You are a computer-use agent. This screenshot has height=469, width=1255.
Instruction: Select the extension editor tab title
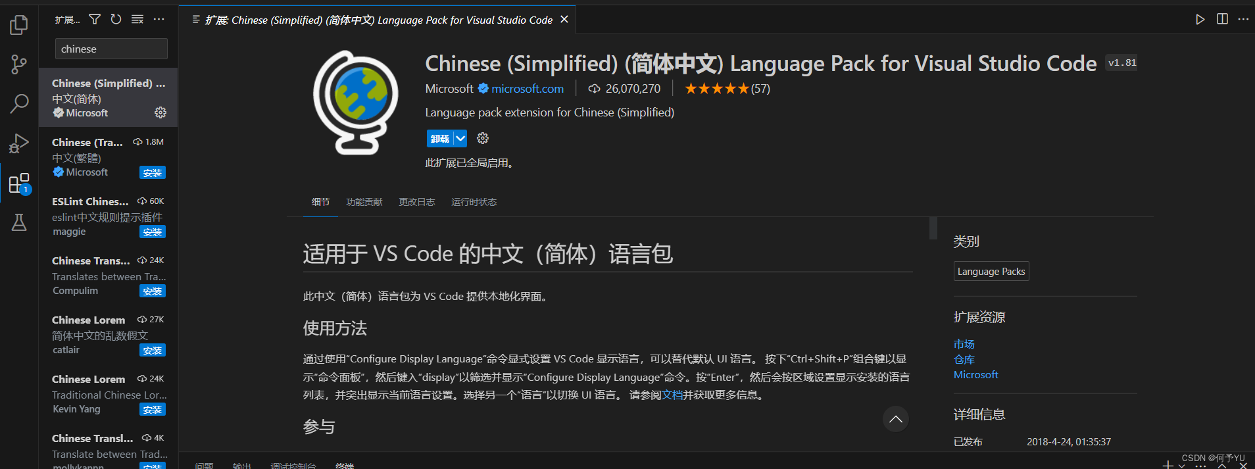coord(378,20)
